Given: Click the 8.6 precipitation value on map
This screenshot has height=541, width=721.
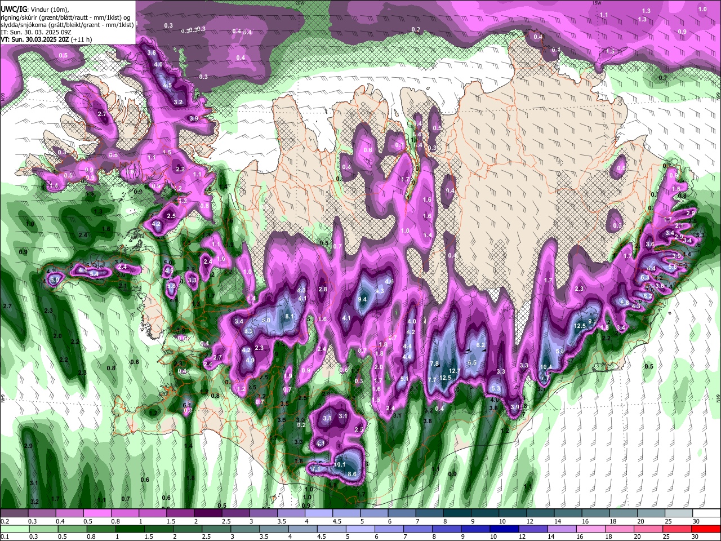Looking at the screenshot, I should (352, 474).
